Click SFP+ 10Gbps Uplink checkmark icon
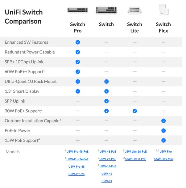The width and height of the screenshot is (186, 188). tap(78, 62)
